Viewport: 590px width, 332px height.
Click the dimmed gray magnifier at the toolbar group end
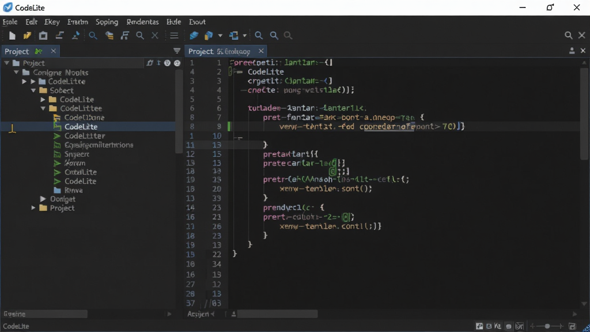pyautogui.click(x=288, y=36)
